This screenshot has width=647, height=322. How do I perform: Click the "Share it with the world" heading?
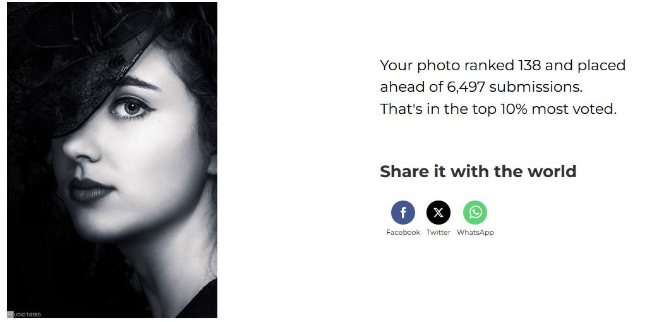[x=478, y=171]
